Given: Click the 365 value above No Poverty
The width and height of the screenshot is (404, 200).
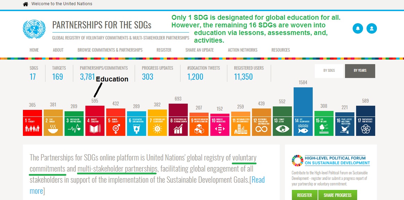Looking at the screenshot, I should [32, 105].
